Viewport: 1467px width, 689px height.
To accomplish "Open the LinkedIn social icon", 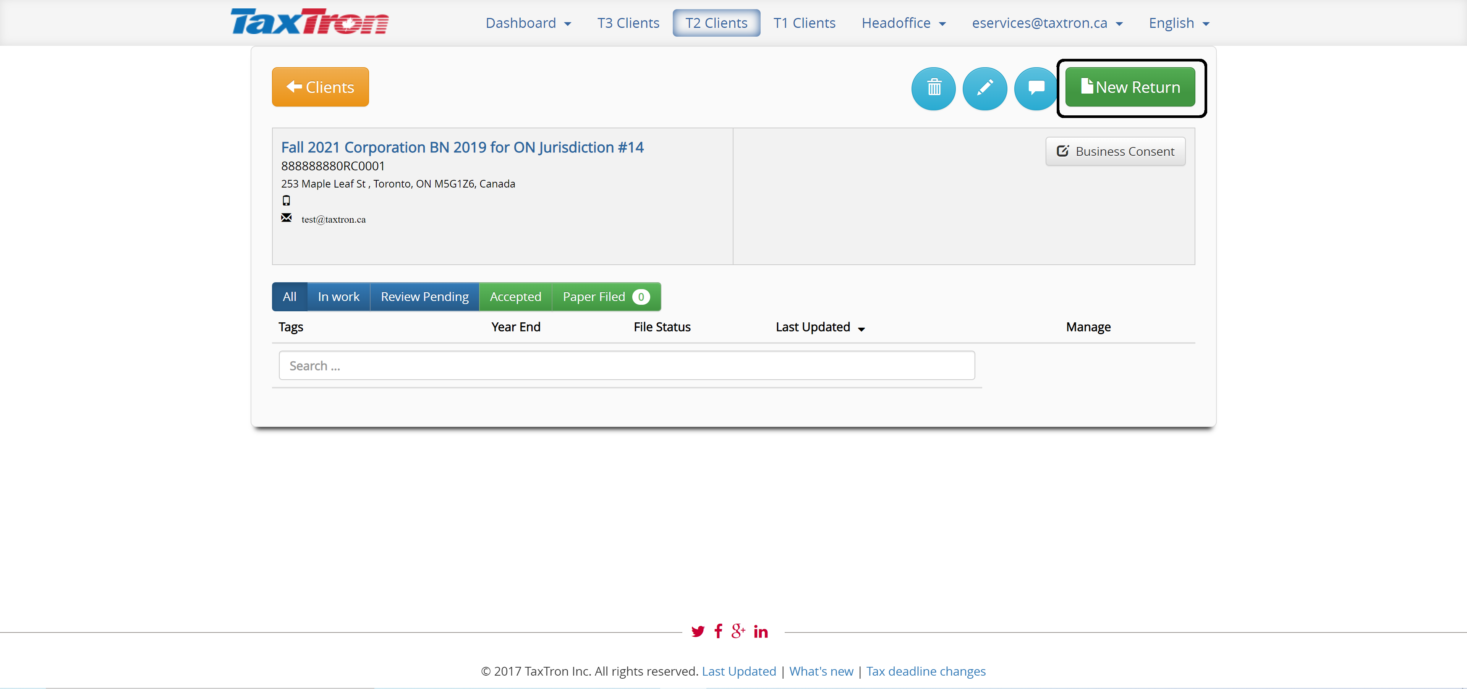I will (x=761, y=631).
